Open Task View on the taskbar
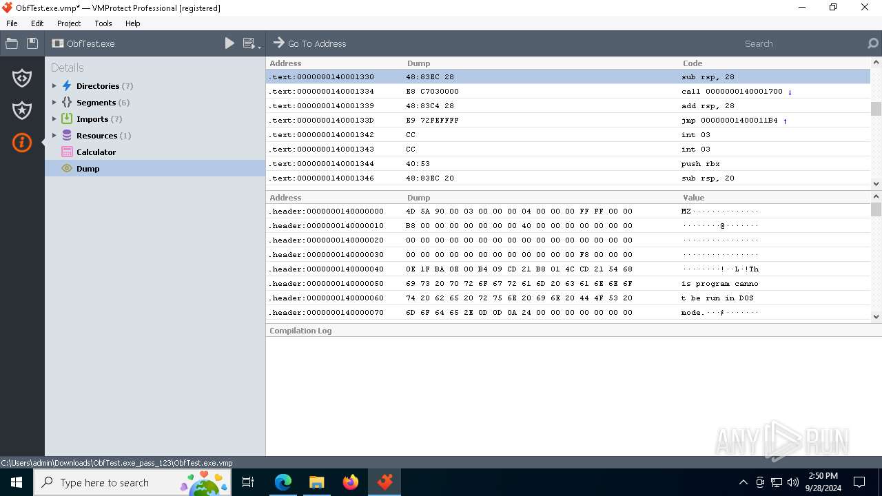The height and width of the screenshot is (496, 882). click(248, 482)
